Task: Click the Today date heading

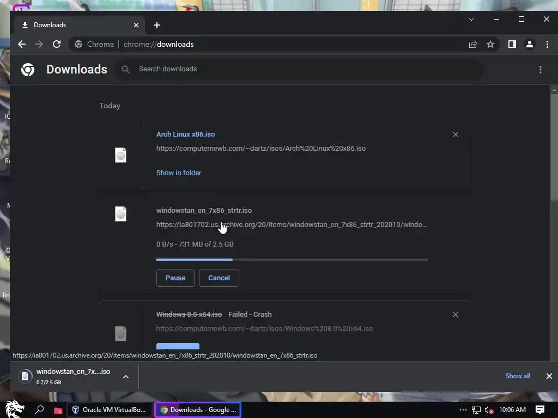Action: (110, 106)
